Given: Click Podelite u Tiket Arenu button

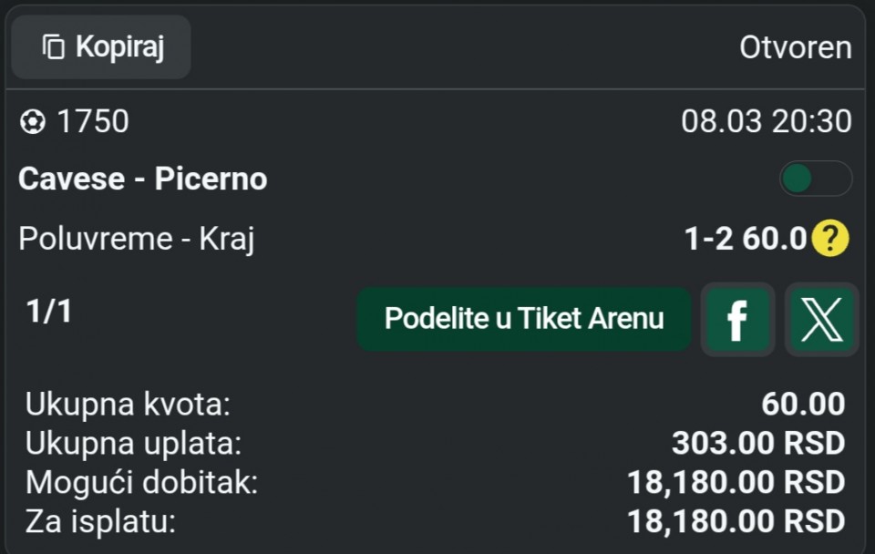Looking at the screenshot, I should [524, 319].
